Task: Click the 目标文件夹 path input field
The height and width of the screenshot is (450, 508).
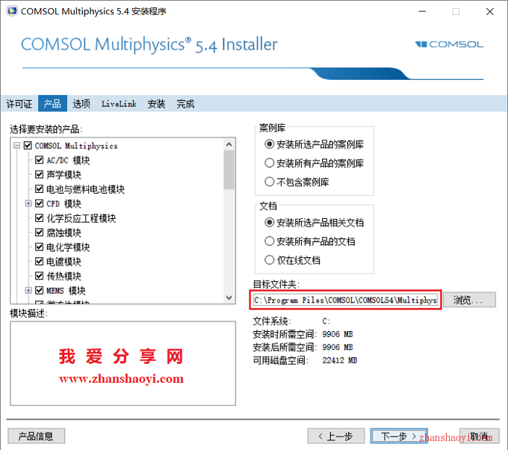Action: pyautogui.click(x=346, y=300)
